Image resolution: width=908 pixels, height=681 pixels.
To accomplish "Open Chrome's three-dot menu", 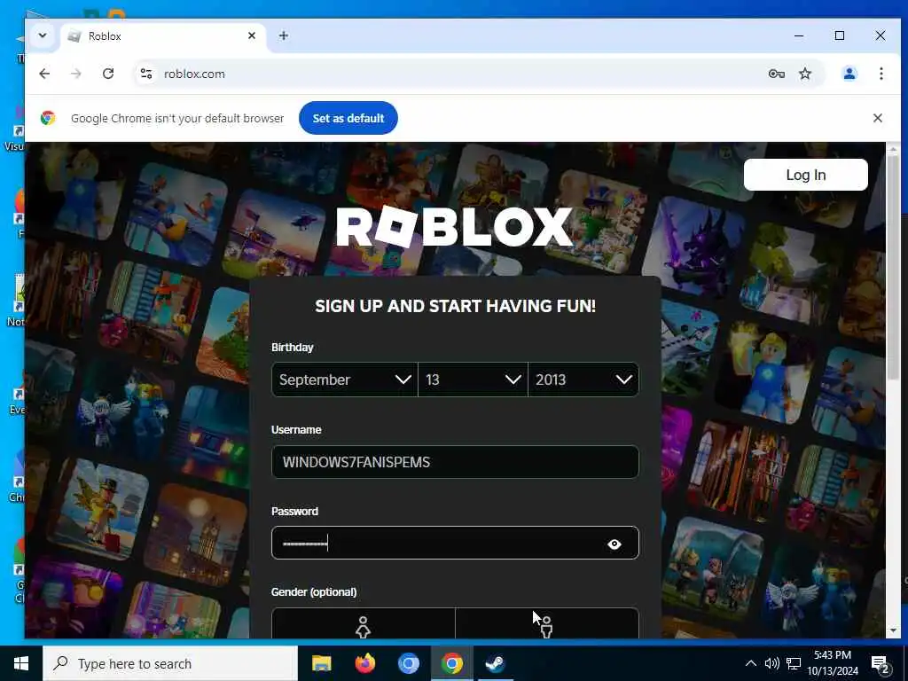I will click(881, 74).
